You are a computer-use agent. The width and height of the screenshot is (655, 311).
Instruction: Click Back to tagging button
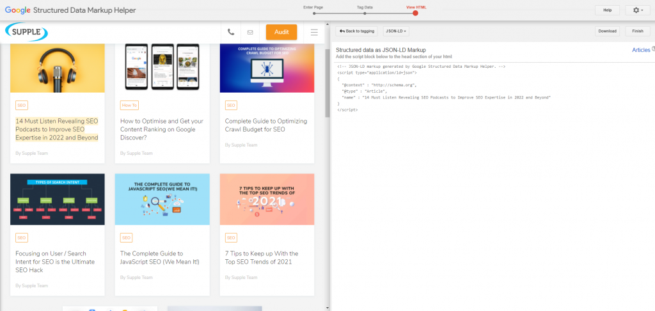click(x=357, y=31)
